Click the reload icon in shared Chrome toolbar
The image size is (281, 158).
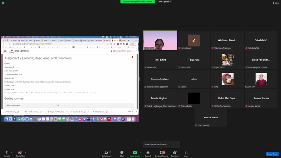click(10, 44)
